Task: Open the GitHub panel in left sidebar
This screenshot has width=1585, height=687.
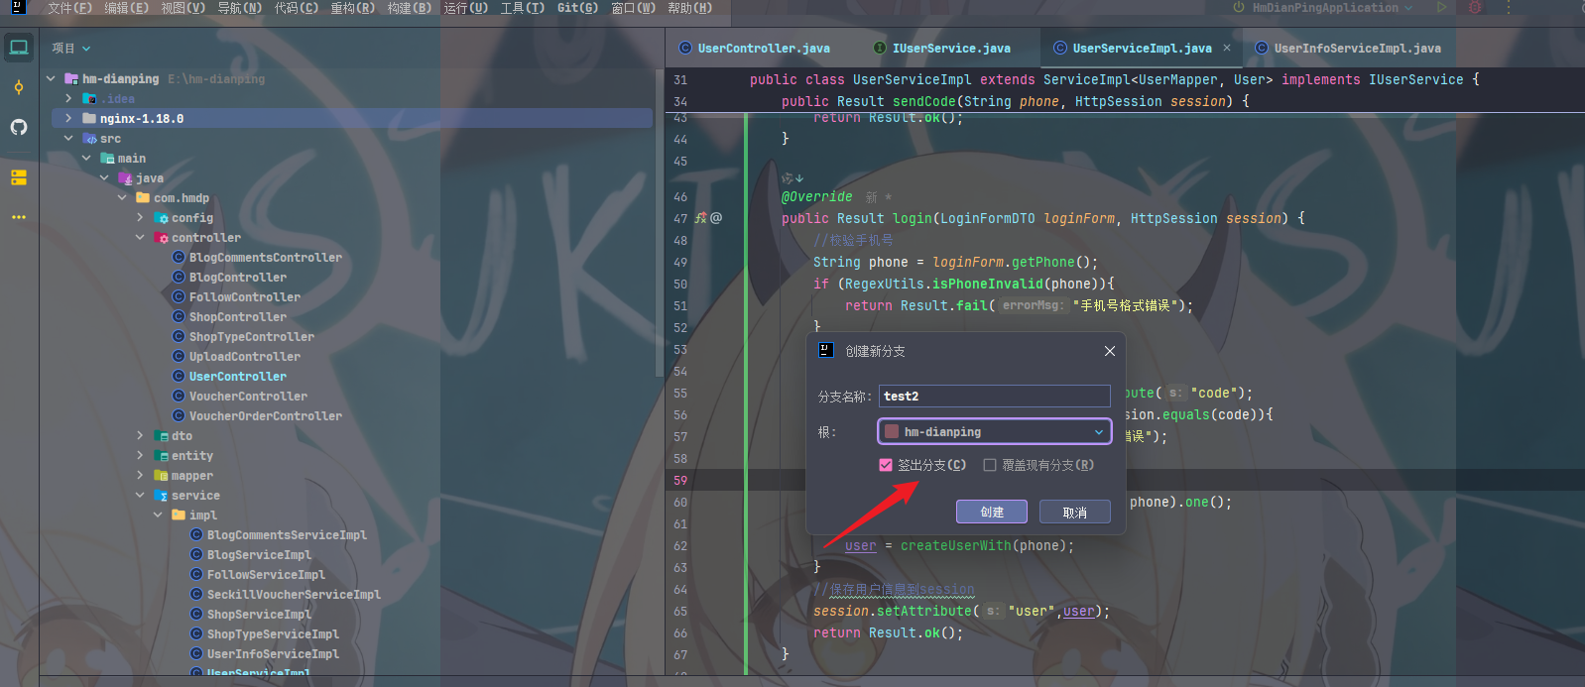Action: pyautogui.click(x=19, y=127)
